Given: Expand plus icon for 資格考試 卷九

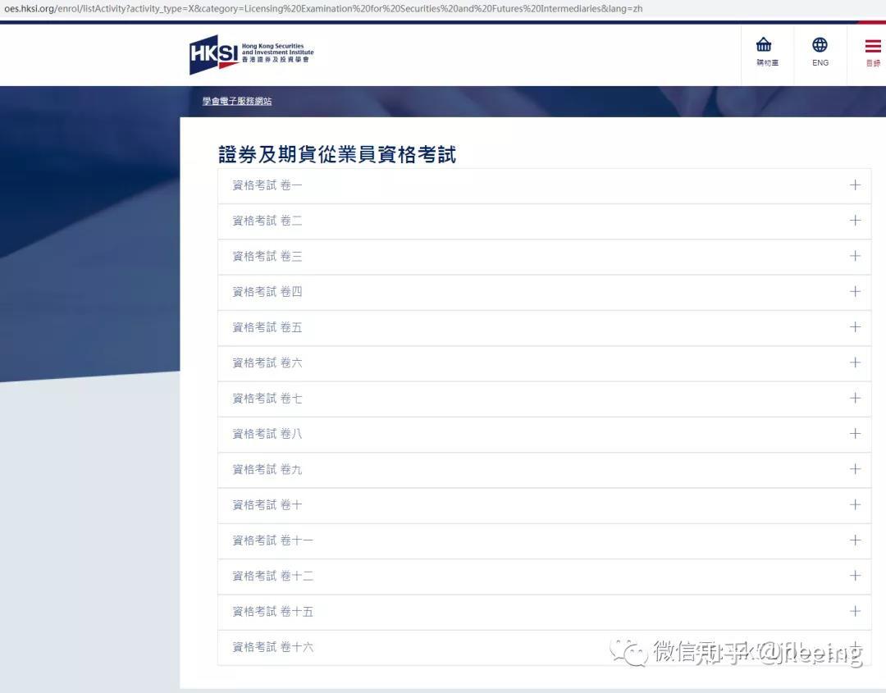Looking at the screenshot, I should pyautogui.click(x=855, y=469).
